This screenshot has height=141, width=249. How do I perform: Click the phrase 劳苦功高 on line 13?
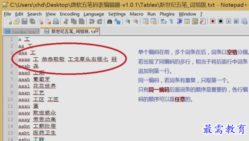44,120
